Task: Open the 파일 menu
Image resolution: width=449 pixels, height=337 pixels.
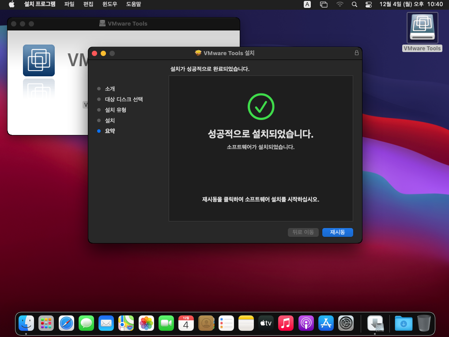Action: point(69,4)
